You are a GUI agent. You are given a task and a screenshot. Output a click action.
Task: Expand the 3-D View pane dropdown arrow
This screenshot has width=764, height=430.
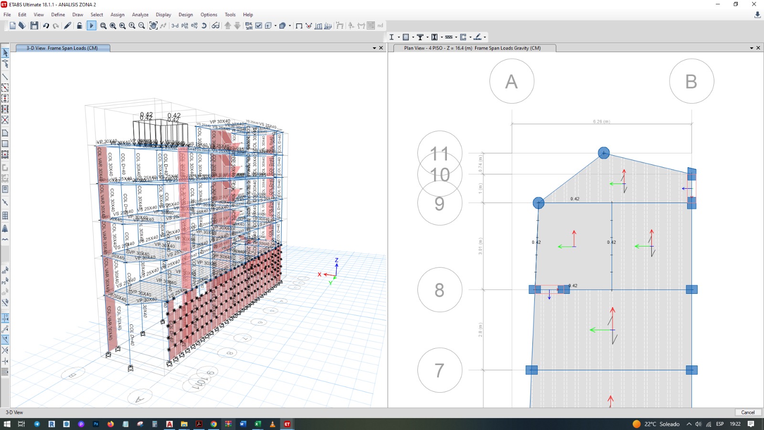(x=374, y=48)
